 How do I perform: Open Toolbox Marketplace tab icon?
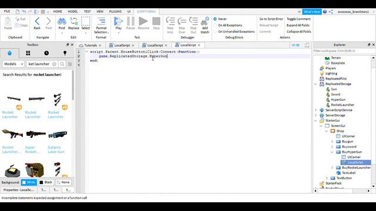tap(9, 53)
